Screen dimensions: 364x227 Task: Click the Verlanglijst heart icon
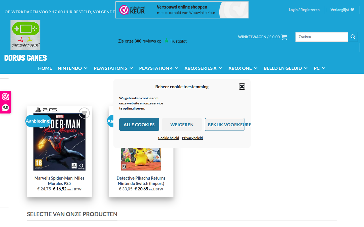click(352, 10)
